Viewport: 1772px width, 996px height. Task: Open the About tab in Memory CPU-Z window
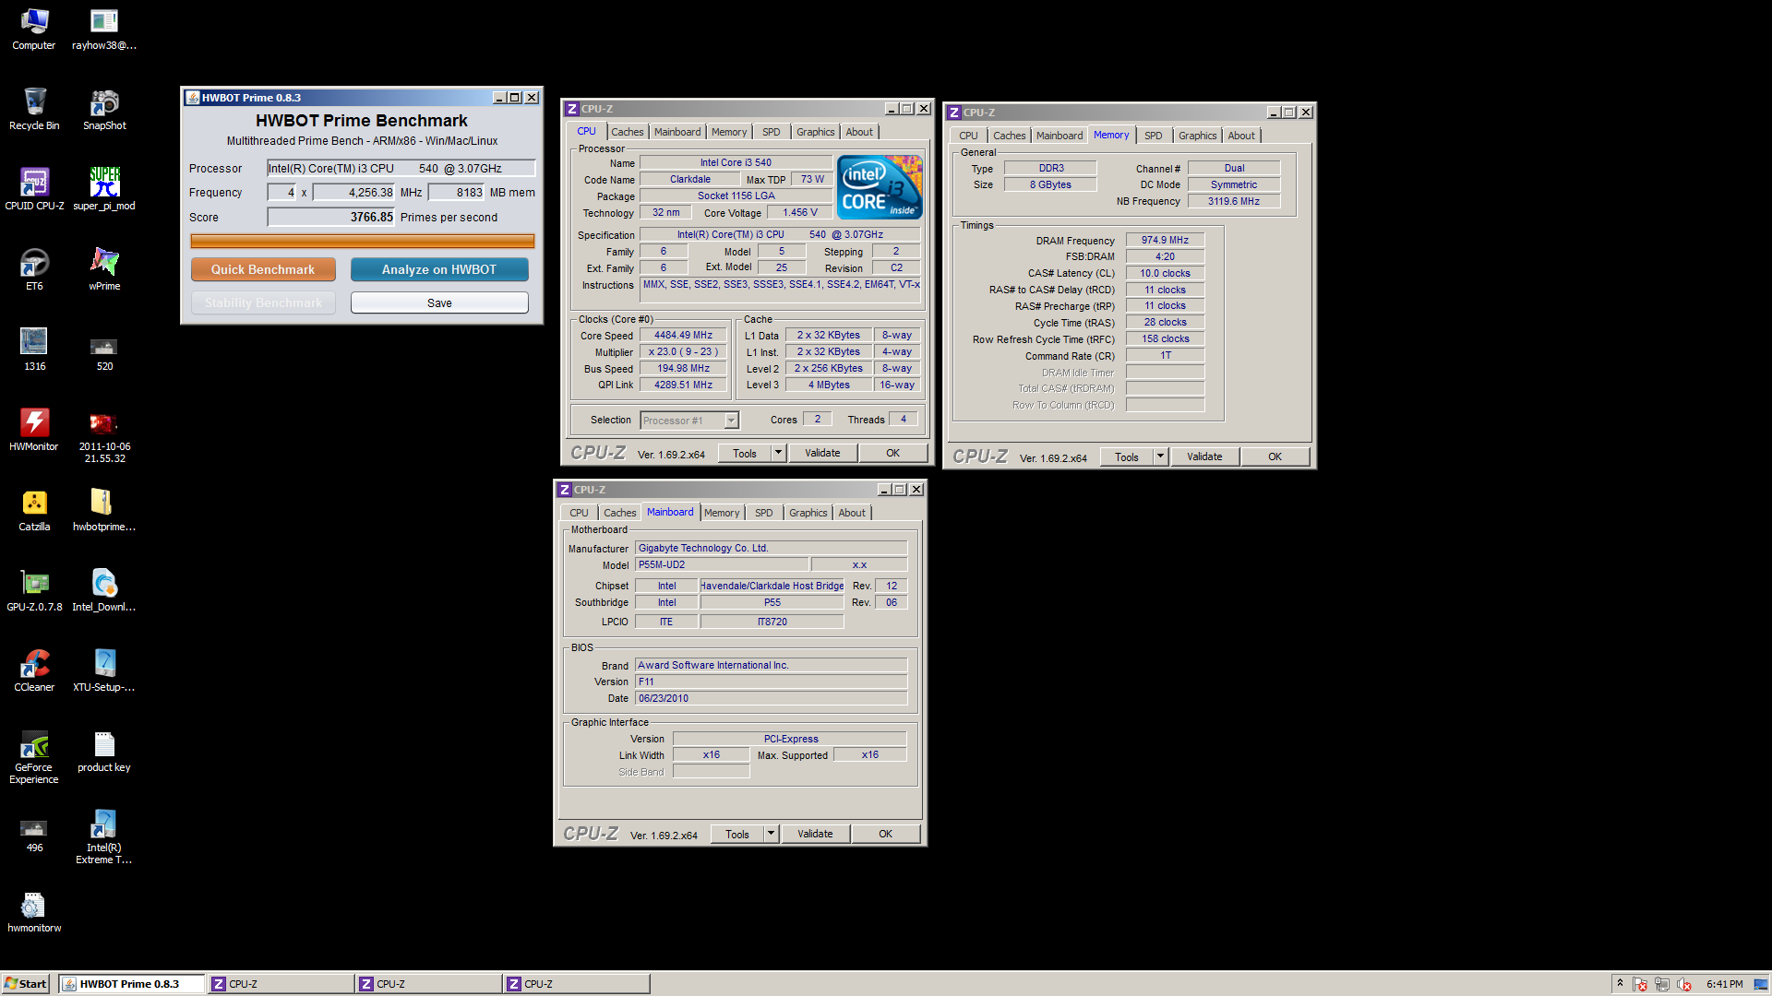click(x=1241, y=136)
